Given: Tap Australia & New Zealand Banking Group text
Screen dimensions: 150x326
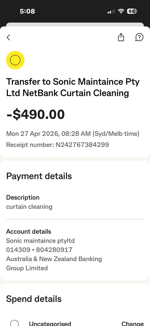Looking at the screenshot, I should point(54,263).
